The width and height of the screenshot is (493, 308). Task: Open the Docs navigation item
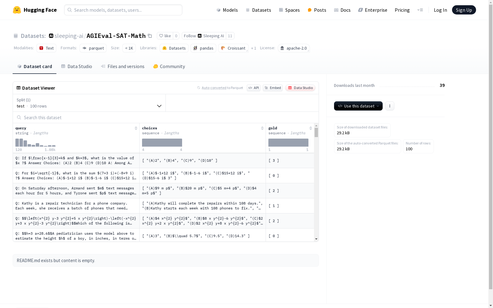(342, 10)
